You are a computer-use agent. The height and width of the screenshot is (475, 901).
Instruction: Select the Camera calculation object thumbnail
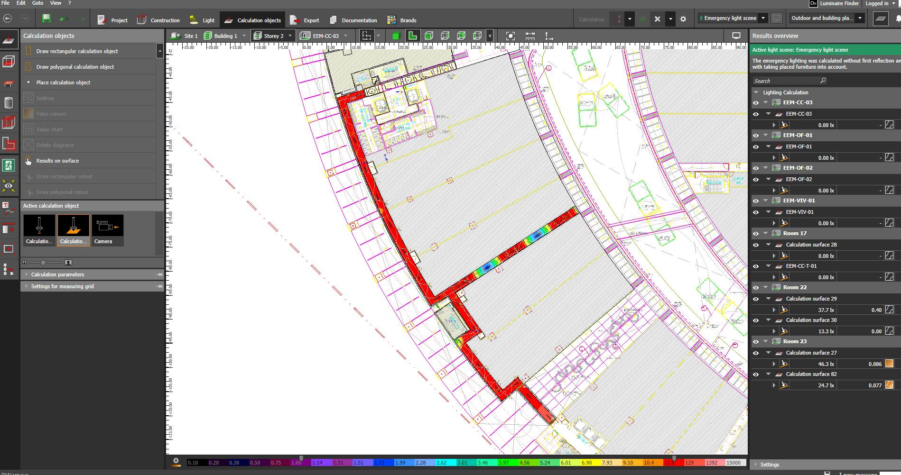(108, 230)
